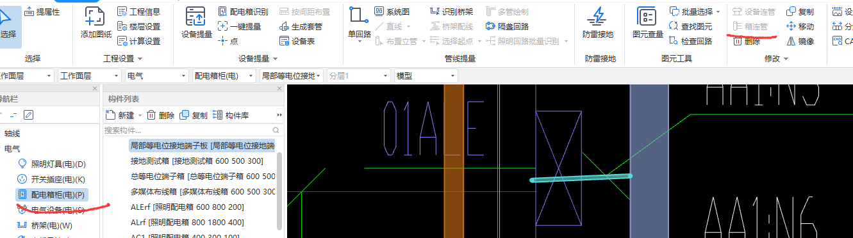
Task: Open the 设备表 equipment table
Action: click(297, 41)
